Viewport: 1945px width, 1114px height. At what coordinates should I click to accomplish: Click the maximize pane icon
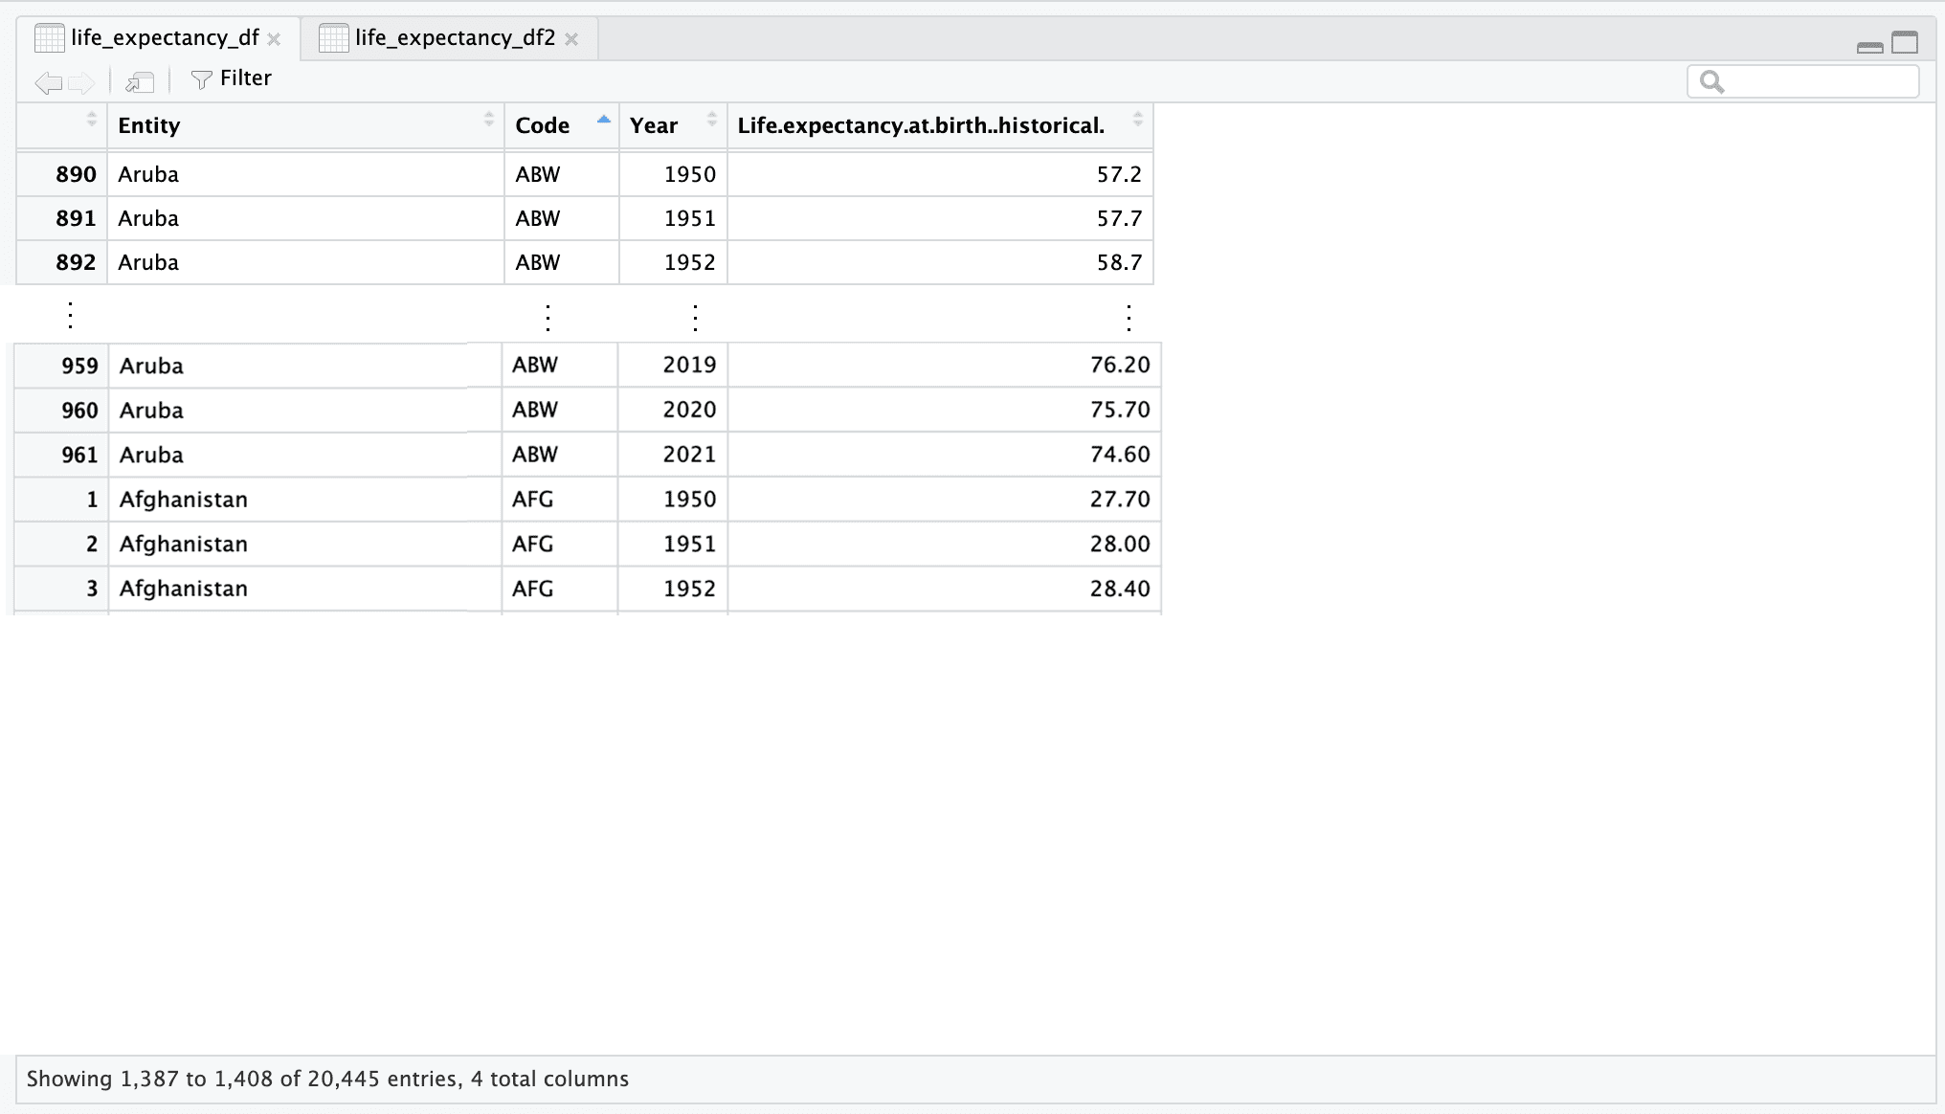pos(1905,42)
